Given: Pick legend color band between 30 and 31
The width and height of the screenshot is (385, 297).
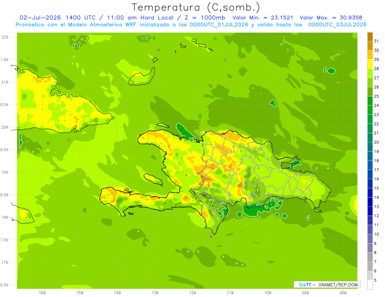Looking at the screenshot, I should click(370, 46).
